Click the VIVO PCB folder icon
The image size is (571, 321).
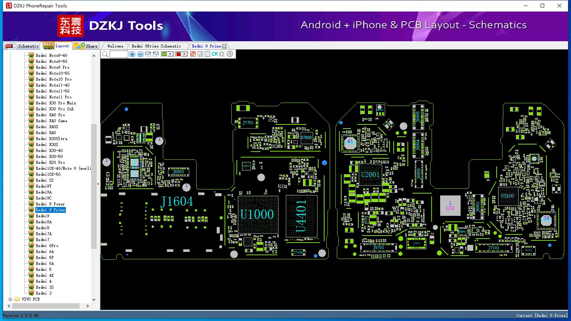(17, 299)
